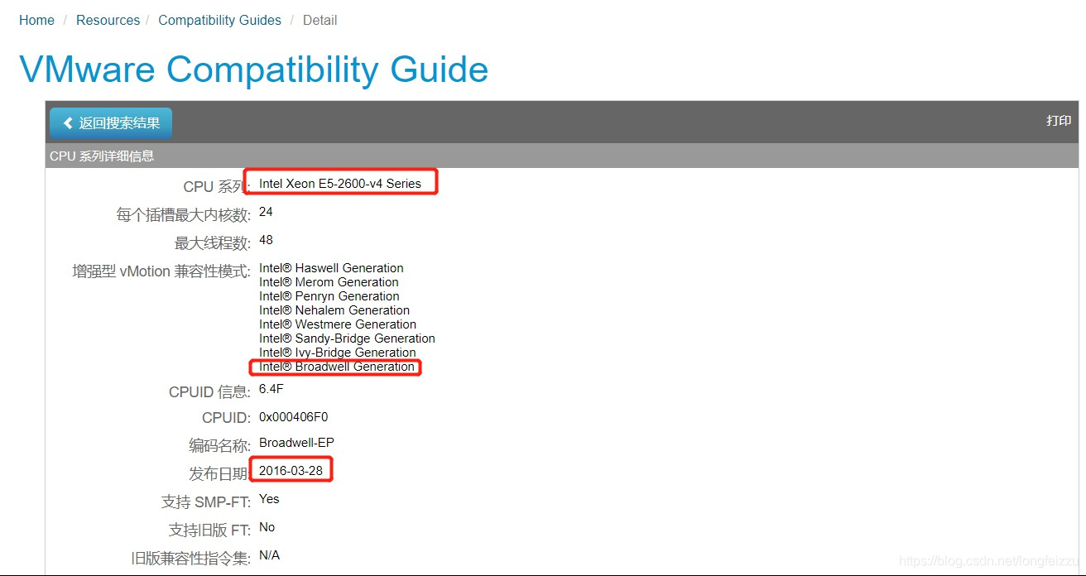Select the release date 2016-03-28
Image resolution: width=1086 pixels, height=576 pixels.
coord(291,471)
